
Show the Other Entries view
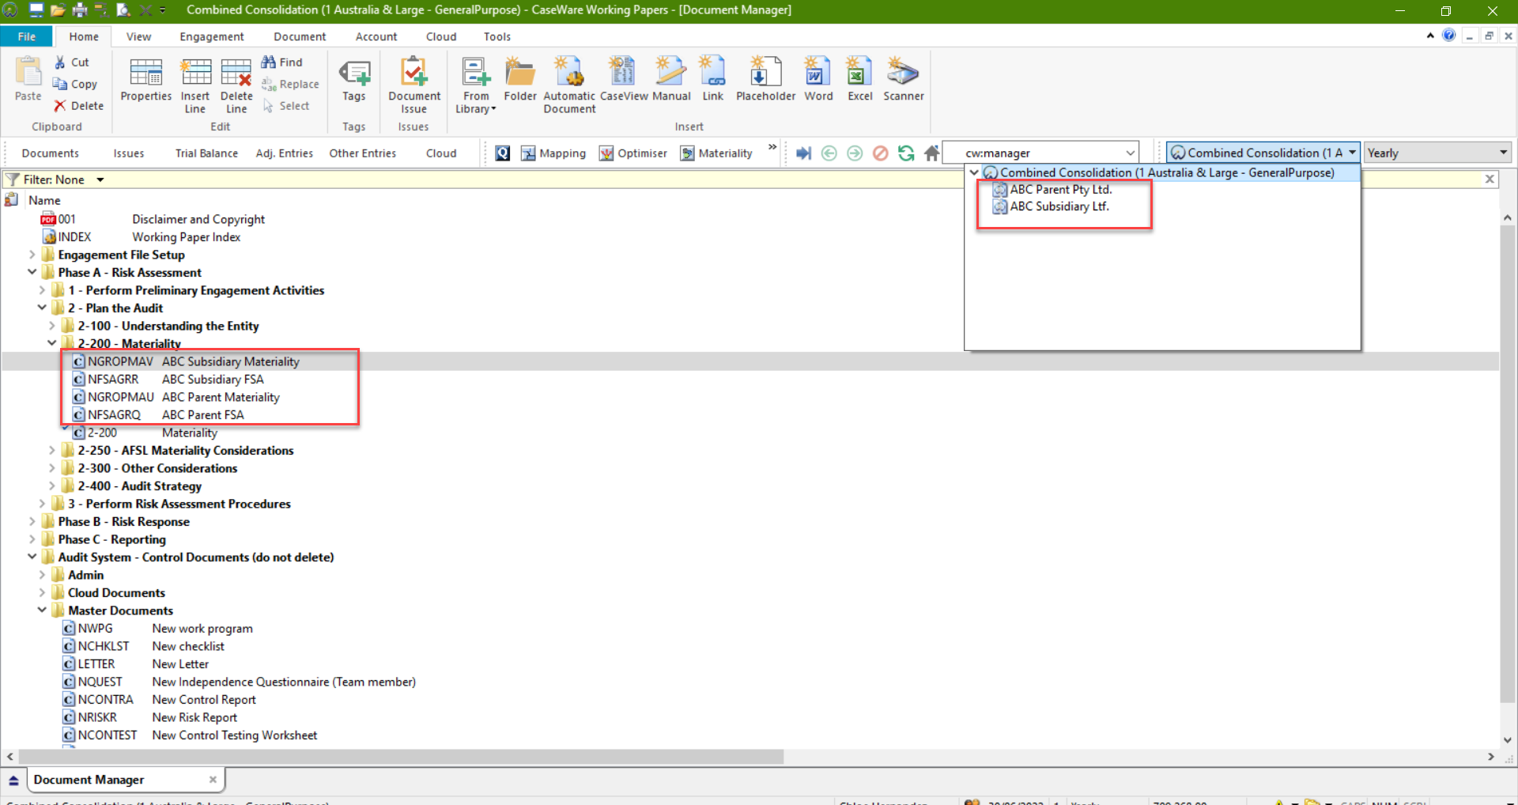pyautogui.click(x=363, y=153)
